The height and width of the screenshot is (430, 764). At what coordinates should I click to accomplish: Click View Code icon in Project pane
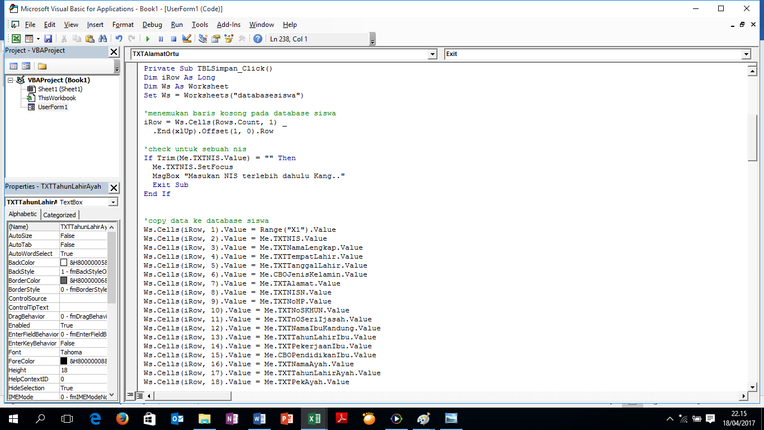pos(13,66)
